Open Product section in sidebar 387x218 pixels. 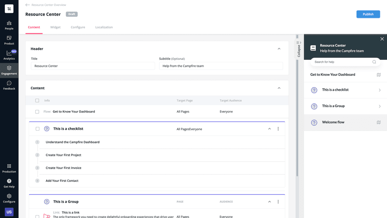pos(9,40)
